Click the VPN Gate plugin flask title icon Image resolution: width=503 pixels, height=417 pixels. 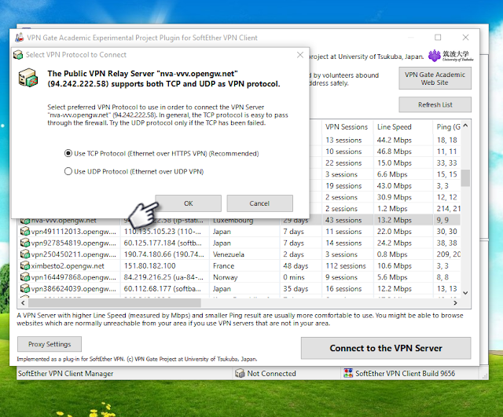[x=19, y=38]
